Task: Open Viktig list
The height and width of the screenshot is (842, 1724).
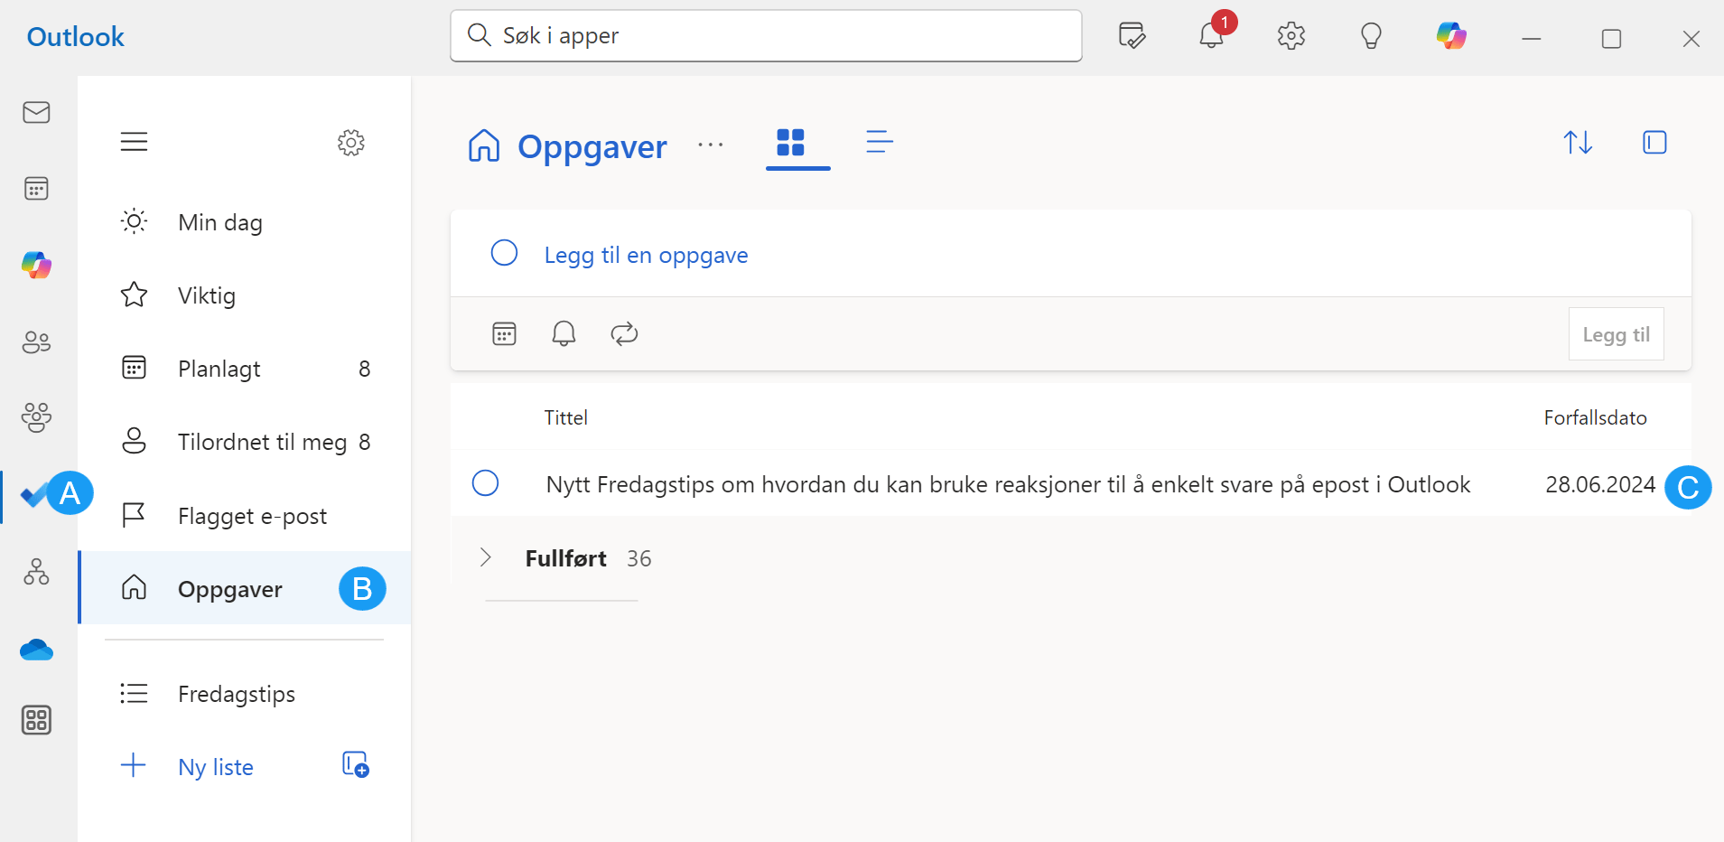Action: 245,295
